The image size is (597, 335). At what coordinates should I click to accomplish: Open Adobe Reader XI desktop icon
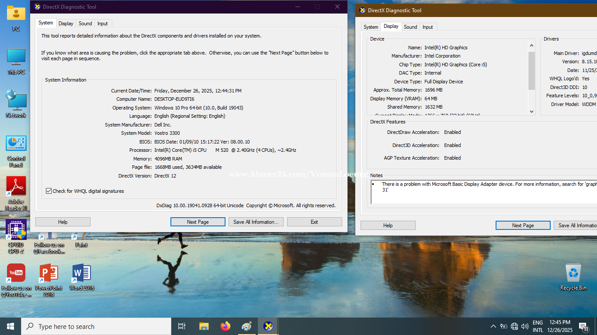click(x=16, y=187)
